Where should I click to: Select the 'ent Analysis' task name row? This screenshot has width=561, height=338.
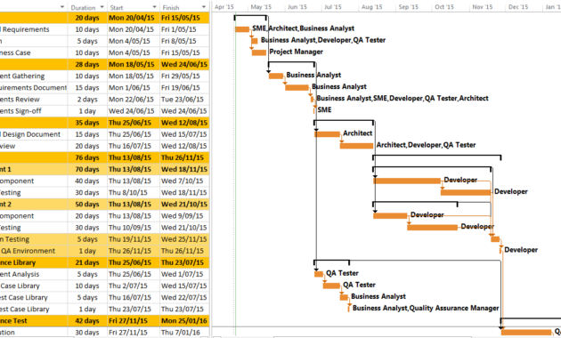(x=34, y=274)
